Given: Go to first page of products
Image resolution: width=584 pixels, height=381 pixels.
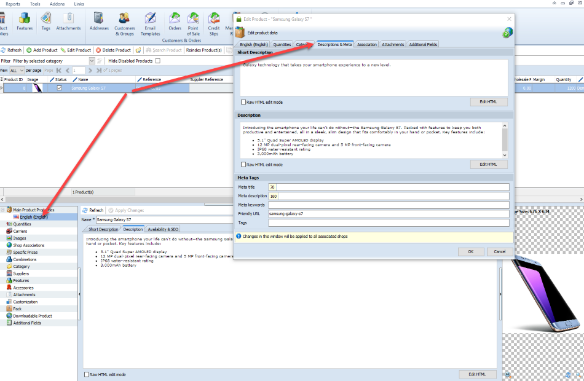Looking at the screenshot, I should click(59, 71).
